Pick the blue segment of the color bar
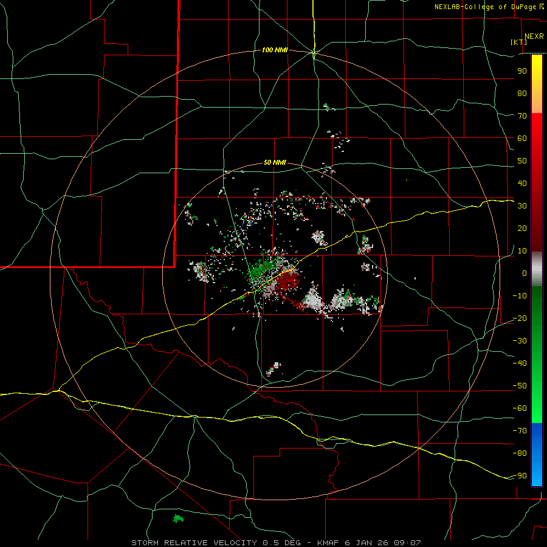 coord(537,455)
